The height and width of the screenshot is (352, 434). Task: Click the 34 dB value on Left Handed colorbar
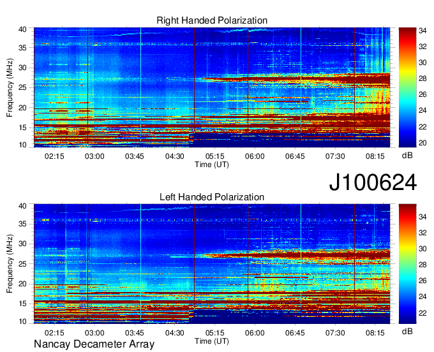click(423, 217)
